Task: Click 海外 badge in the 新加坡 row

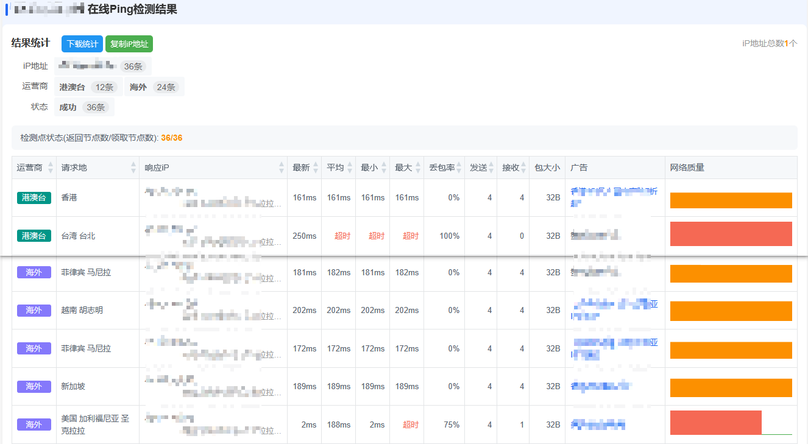Action: [x=34, y=387]
